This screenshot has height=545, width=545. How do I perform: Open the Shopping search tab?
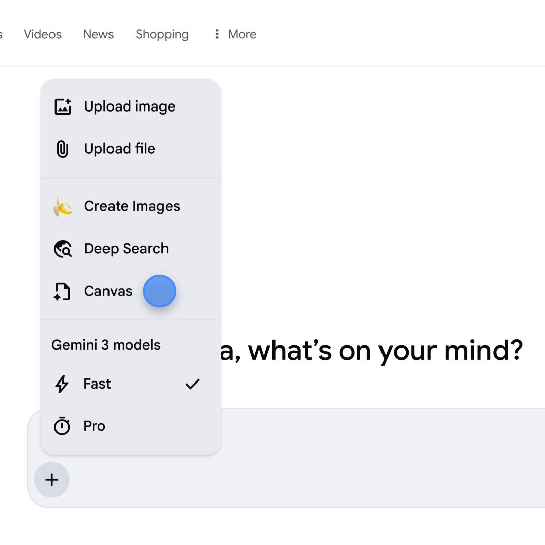coord(162,34)
